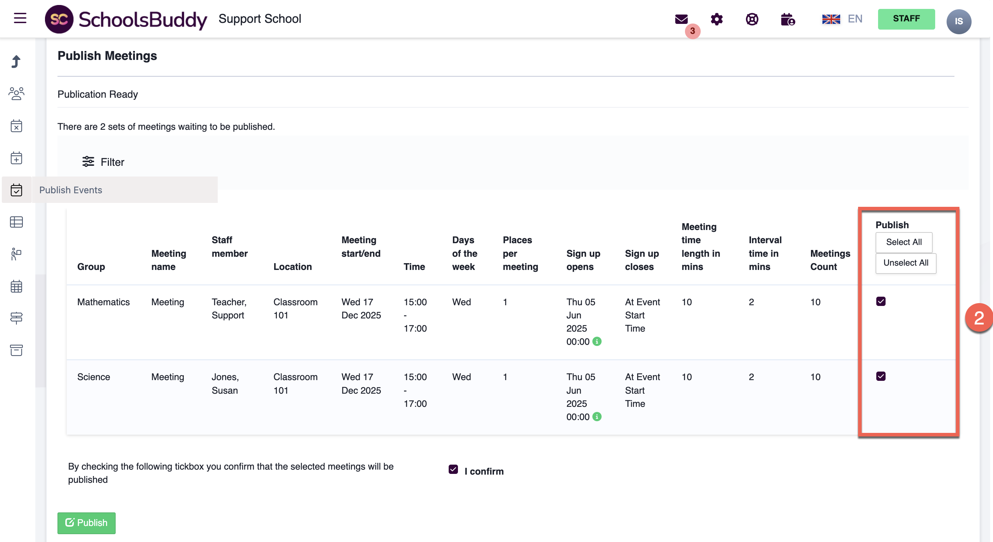Uncheck publish checkbox for Science row
The image size is (993, 542).
coord(881,376)
